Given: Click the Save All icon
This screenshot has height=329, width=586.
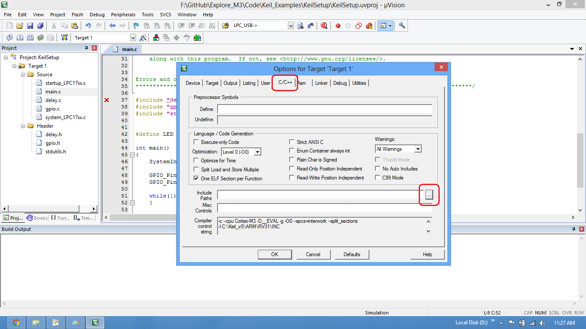Looking at the screenshot, I should click(x=40, y=26).
